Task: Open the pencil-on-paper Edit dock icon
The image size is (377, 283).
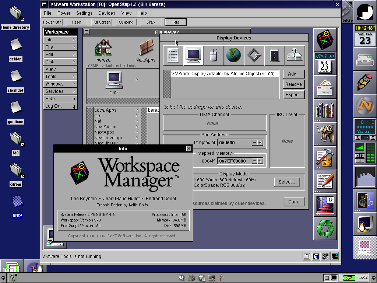Action: (325, 181)
